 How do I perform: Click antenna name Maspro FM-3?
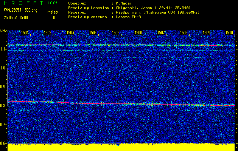[128, 17]
